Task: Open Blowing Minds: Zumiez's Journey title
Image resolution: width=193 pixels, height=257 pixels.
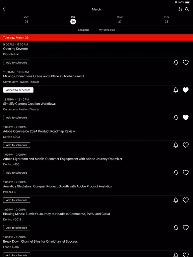Action: click(x=56, y=214)
